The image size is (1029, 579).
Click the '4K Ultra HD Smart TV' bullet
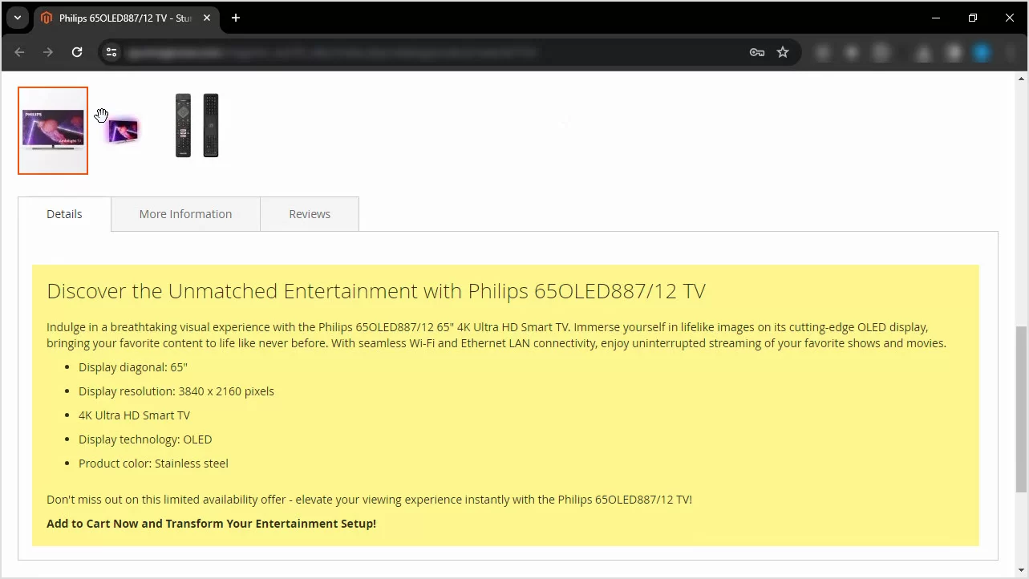134,415
